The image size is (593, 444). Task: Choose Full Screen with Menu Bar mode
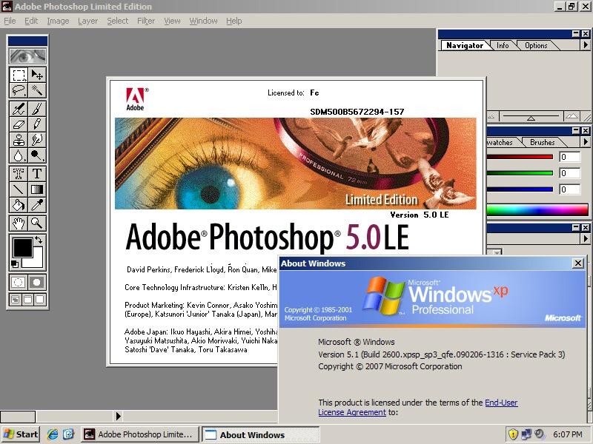point(27,300)
